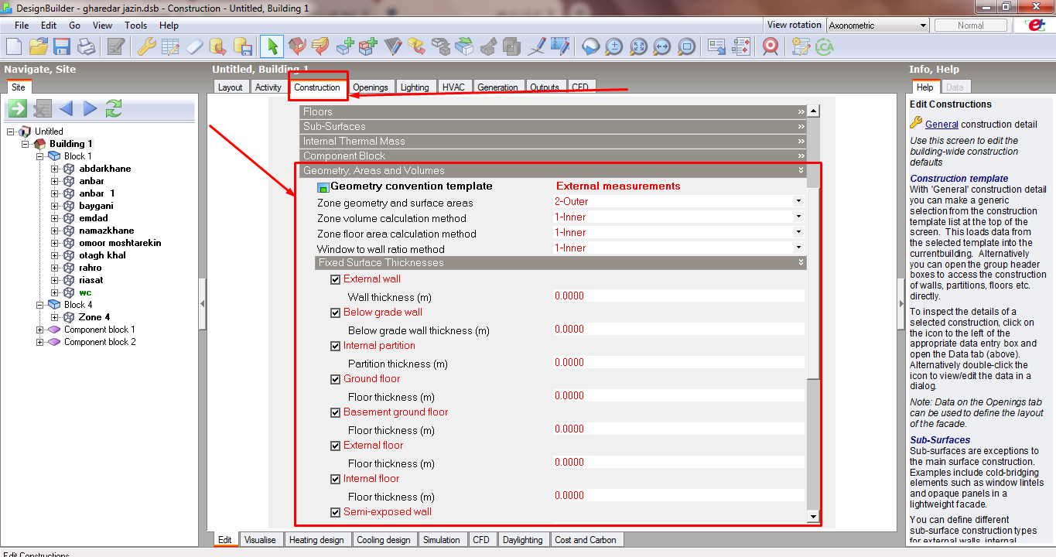Open Window to wall ratio method dropdown
Image resolution: width=1056 pixels, height=557 pixels.
(x=798, y=248)
